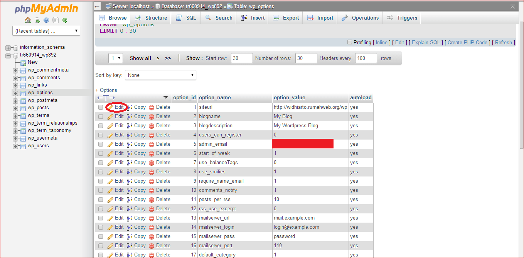Check the posts_per_rss row checkbox
This screenshot has width=524, height=258.
coord(101,200)
